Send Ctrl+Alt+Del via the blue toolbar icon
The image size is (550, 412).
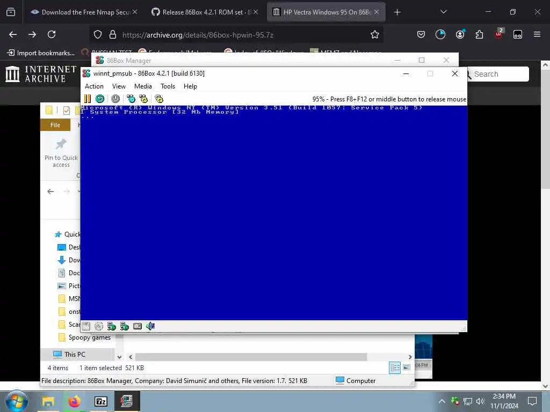click(x=131, y=99)
